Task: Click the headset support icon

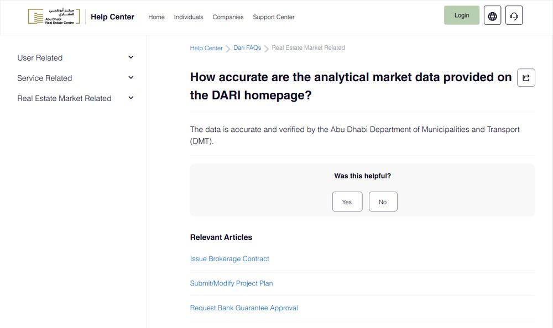Action: click(514, 15)
